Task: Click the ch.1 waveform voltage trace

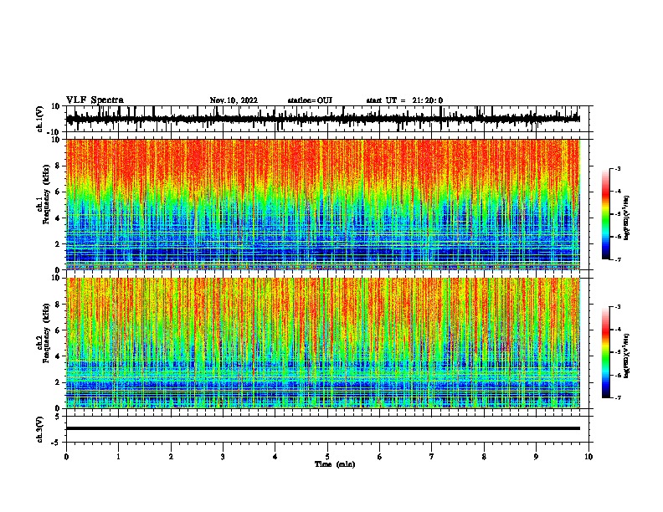Action: coord(322,119)
